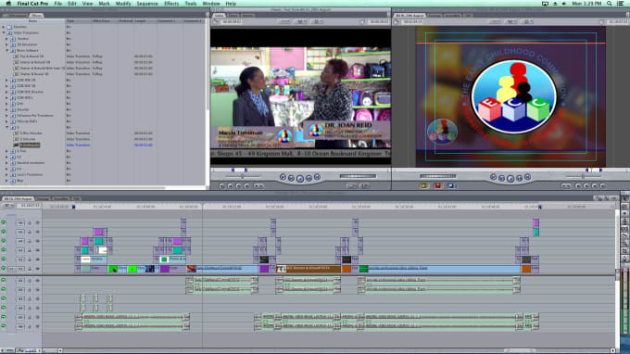This screenshot has height=354, width=630.
Task: Toggle visibility of video track V4
Action: 4,241
